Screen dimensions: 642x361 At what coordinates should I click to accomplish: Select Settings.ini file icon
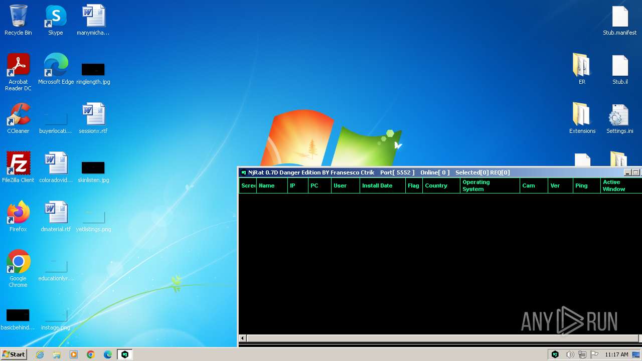pos(620,118)
